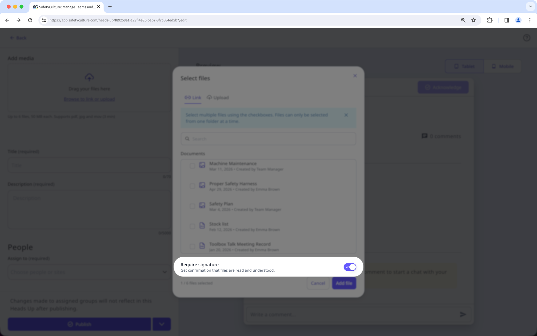Image resolution: width=537 pixels, height=336 pixels.
Task: Switch preview to Tablet
Action: (x=464, y=66)
